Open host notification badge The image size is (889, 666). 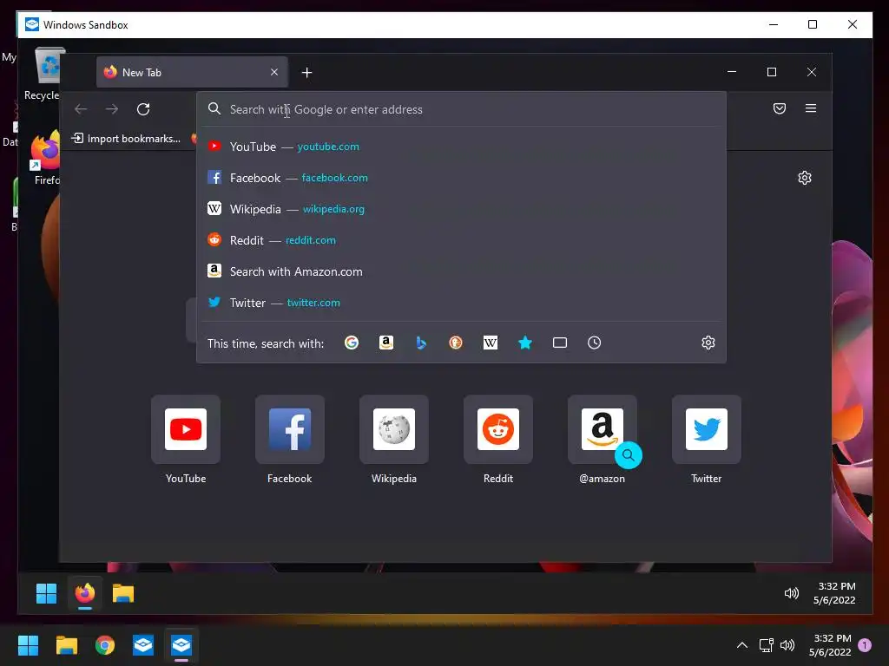(x=865, y=644)
